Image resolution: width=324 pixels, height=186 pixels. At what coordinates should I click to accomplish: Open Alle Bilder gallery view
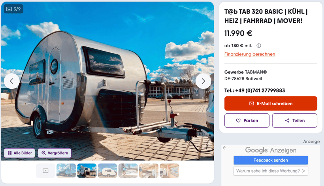point(20,153)
